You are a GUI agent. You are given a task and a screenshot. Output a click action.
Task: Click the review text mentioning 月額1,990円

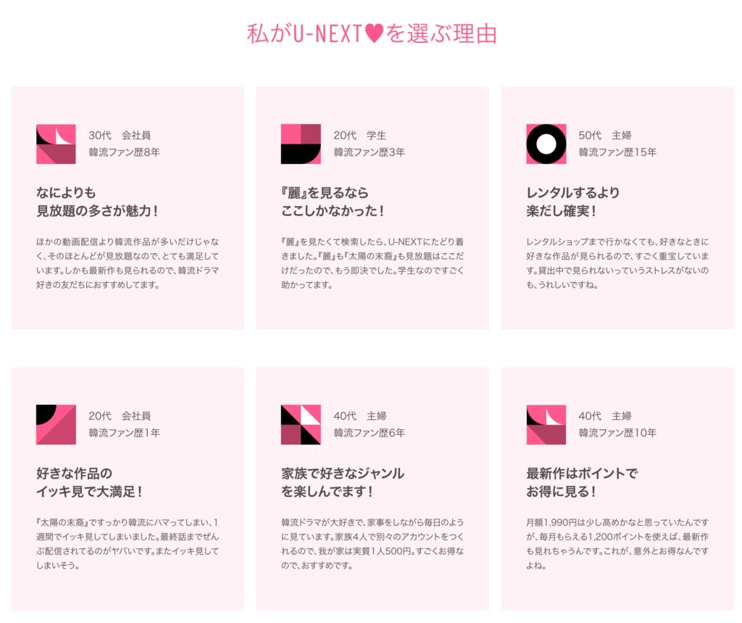point(617,544)
